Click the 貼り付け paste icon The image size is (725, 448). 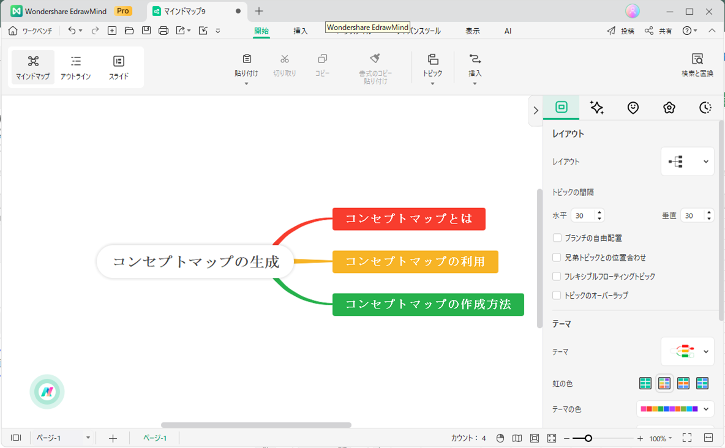click(247, 59)
